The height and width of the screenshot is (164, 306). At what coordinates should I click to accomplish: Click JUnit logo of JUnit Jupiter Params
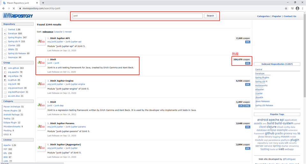41,126
